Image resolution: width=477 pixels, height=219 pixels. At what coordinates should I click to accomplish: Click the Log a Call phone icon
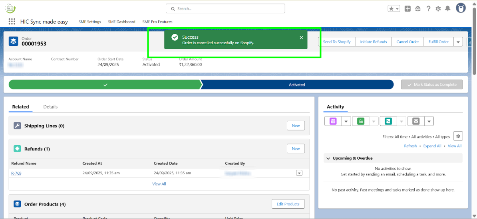tap(388, 121)
